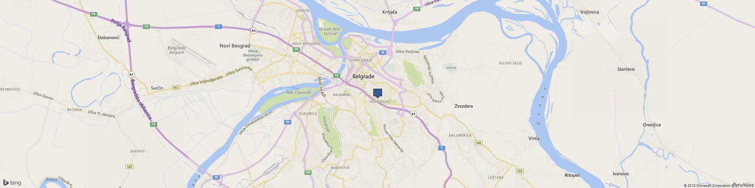Open the Microsoft Corporation copyright notice
This screenshot has width=755, height=188.
click(707, 185)
